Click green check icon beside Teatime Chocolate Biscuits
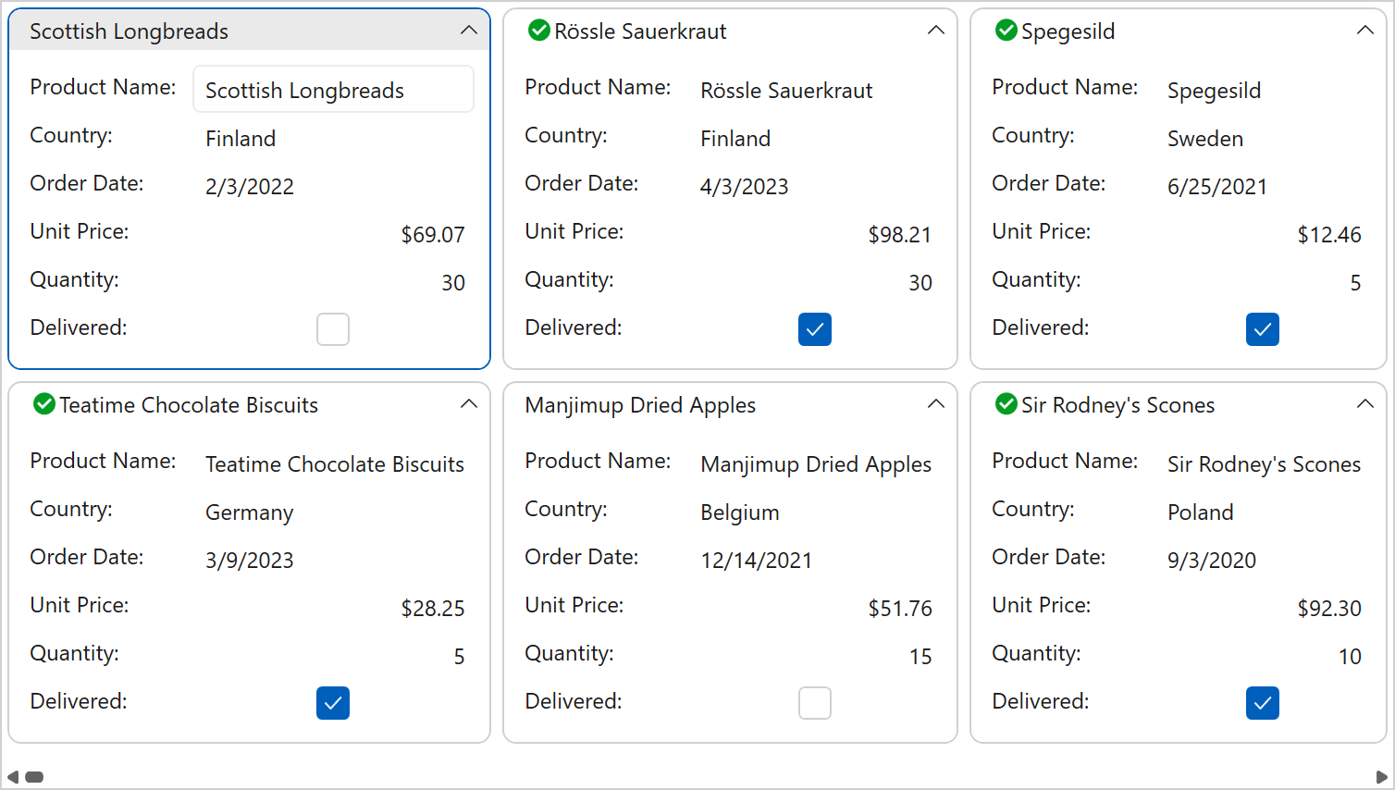Viewport: 1395px width, 790px height. pos(43,404)
